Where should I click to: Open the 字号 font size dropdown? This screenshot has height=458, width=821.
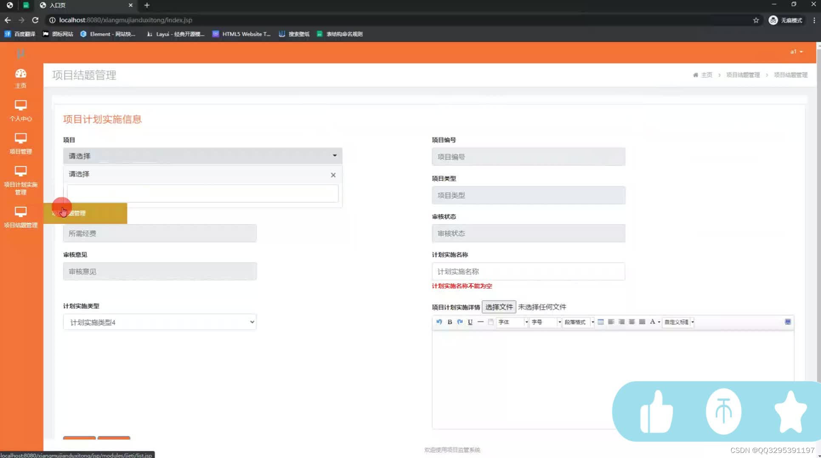pos(546,322)
